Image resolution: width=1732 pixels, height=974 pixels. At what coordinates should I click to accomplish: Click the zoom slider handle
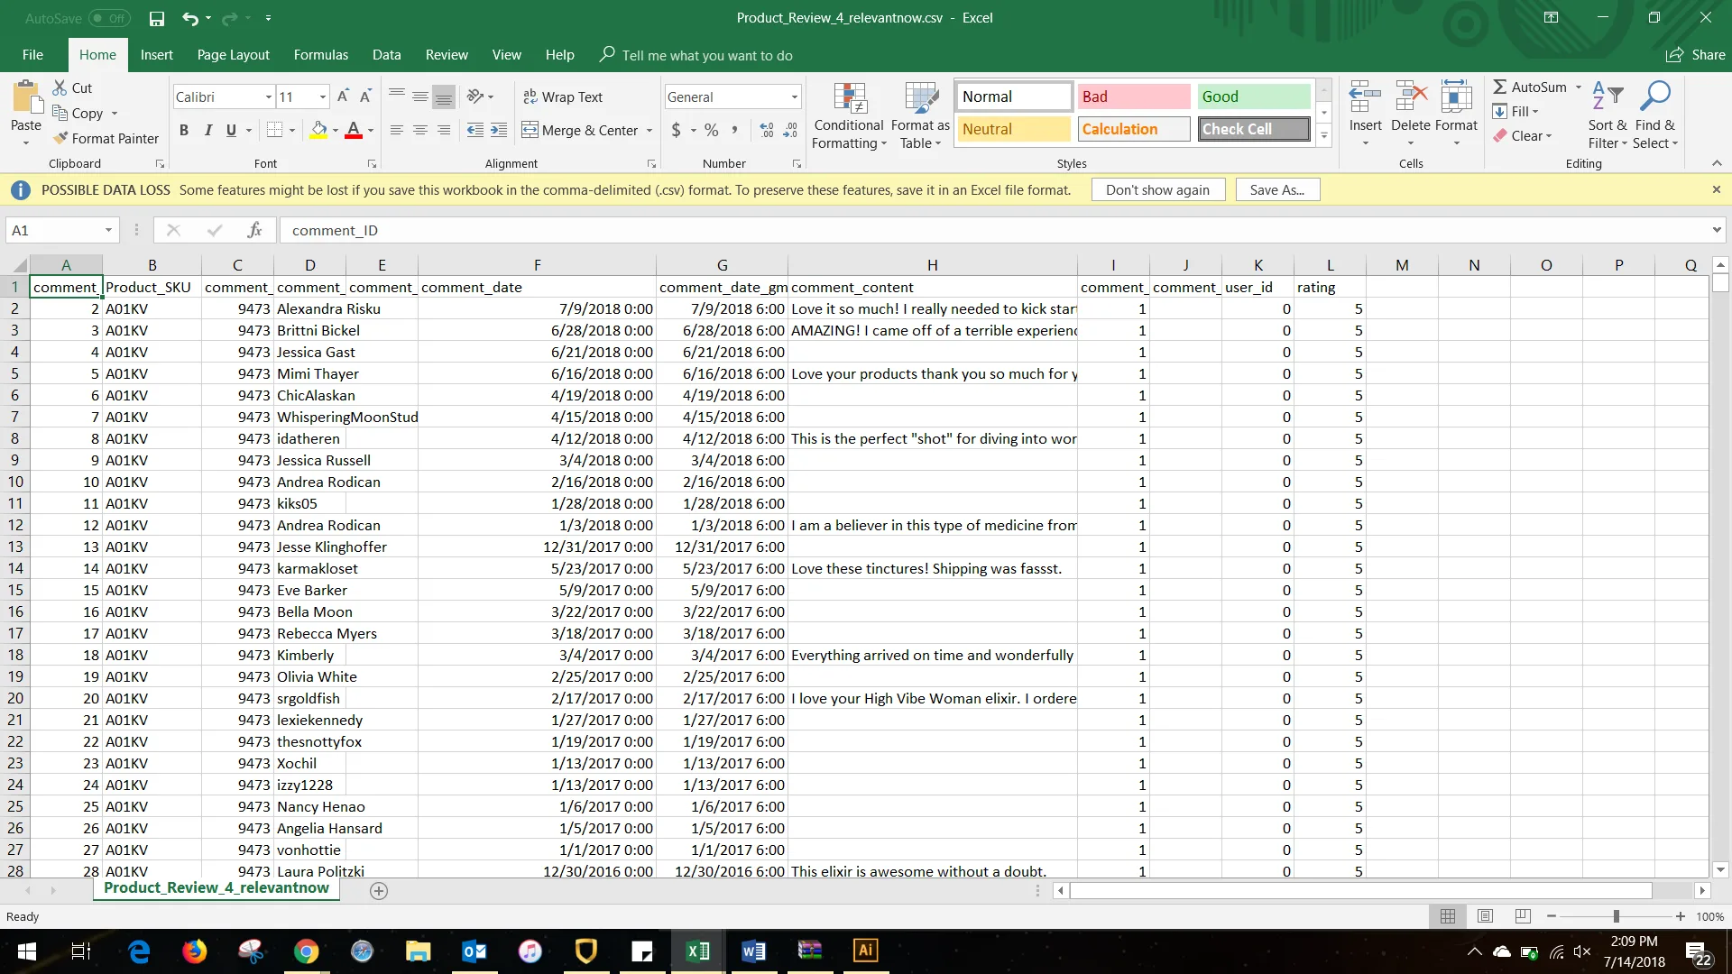coord(1616,916)
